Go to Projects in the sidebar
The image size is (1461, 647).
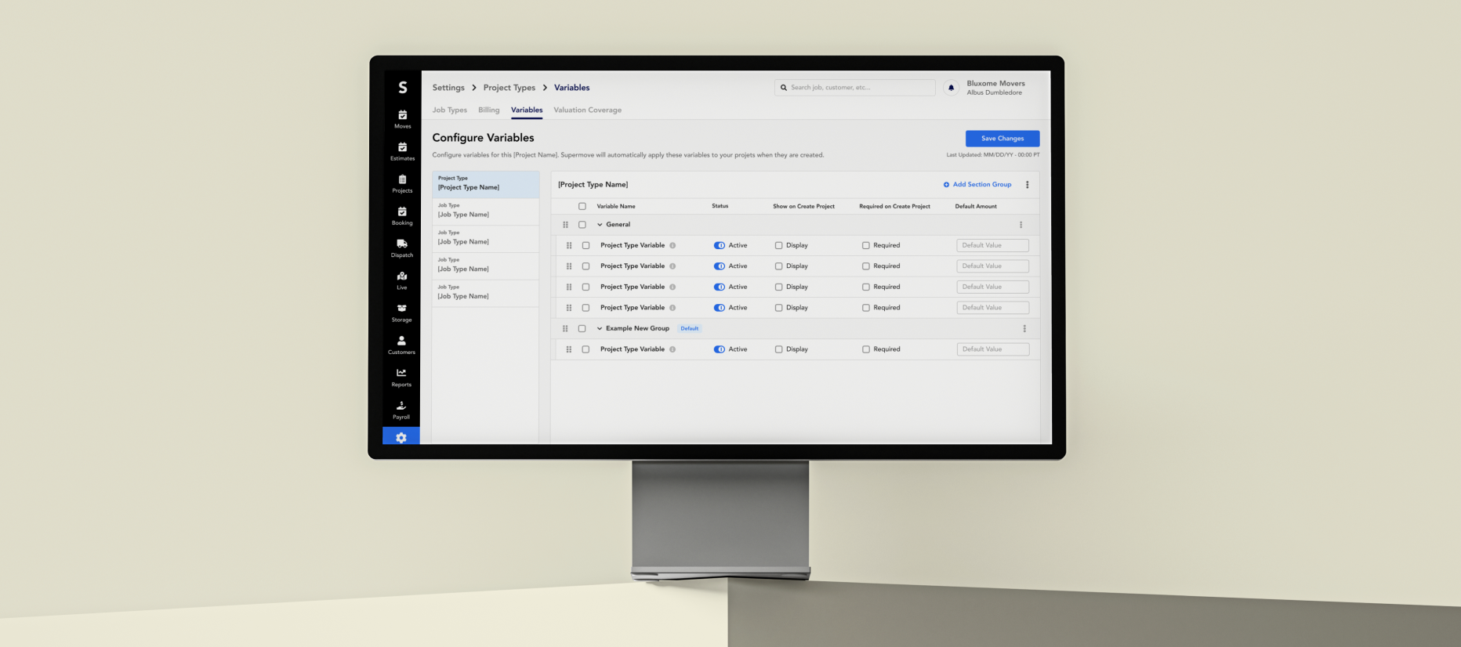point(402,184)
